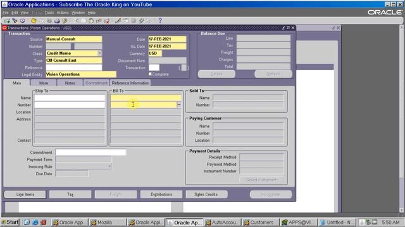Image resolution: width=405 pixels, height=227 pixels.
Task: Click the Print toolbar icon
Action: 57,21
